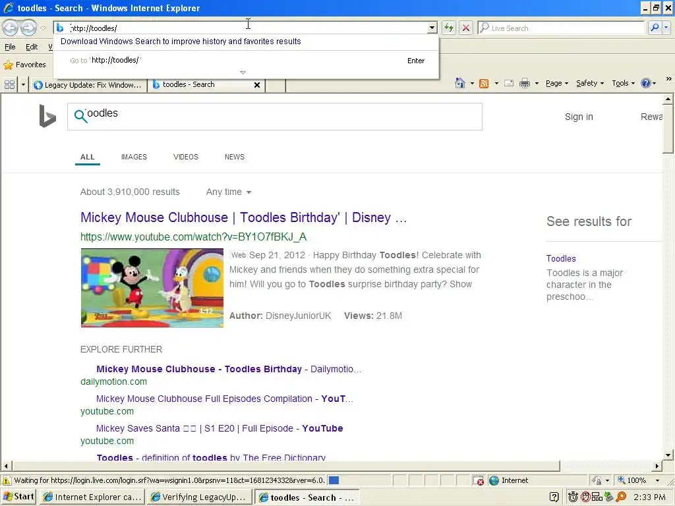Switch to Legacy Update tab
The image size is (675, 506).
tap(88, 85)
